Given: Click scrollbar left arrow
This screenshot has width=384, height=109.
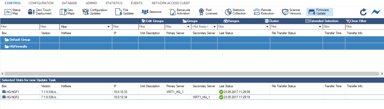Looking at the screenshot, I should [2, 74].
